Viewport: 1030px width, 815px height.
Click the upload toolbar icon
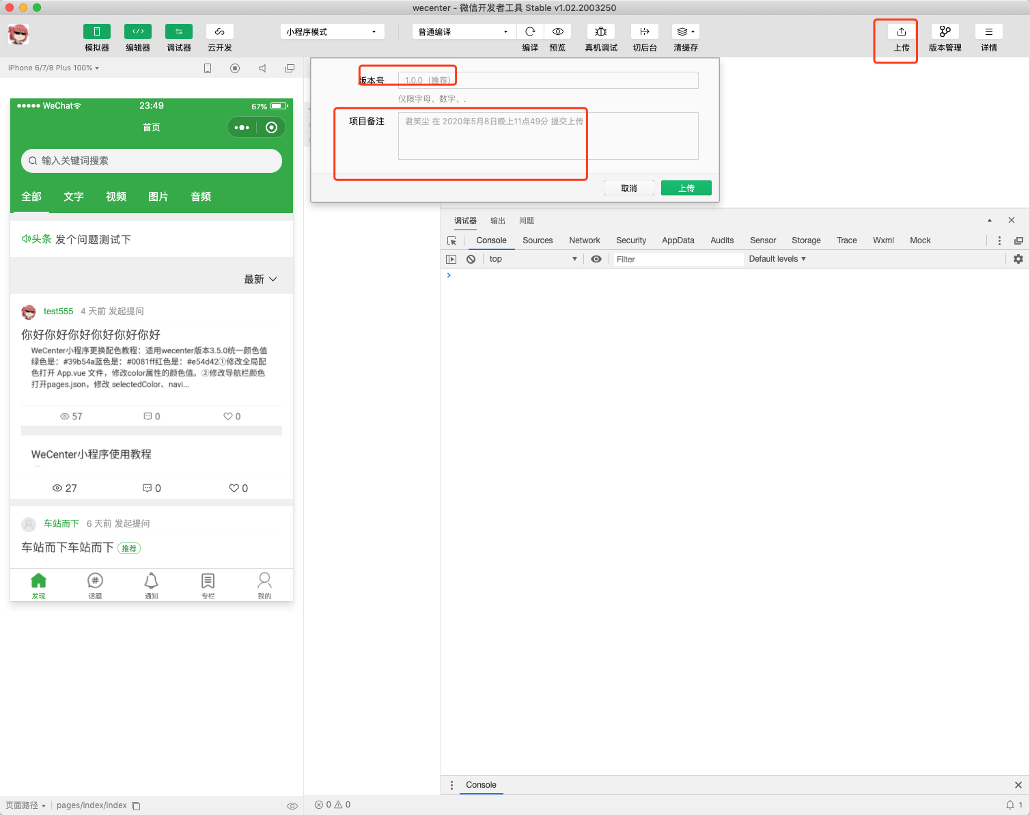pyautogui.click(x=902, y=31)
